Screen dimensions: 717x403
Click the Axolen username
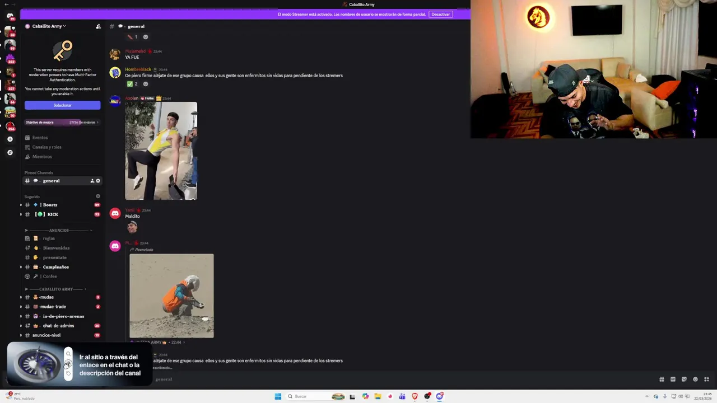(x=132, y=98)
